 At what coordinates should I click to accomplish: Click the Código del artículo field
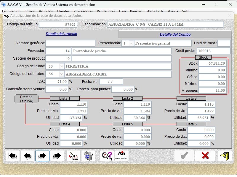58,24
